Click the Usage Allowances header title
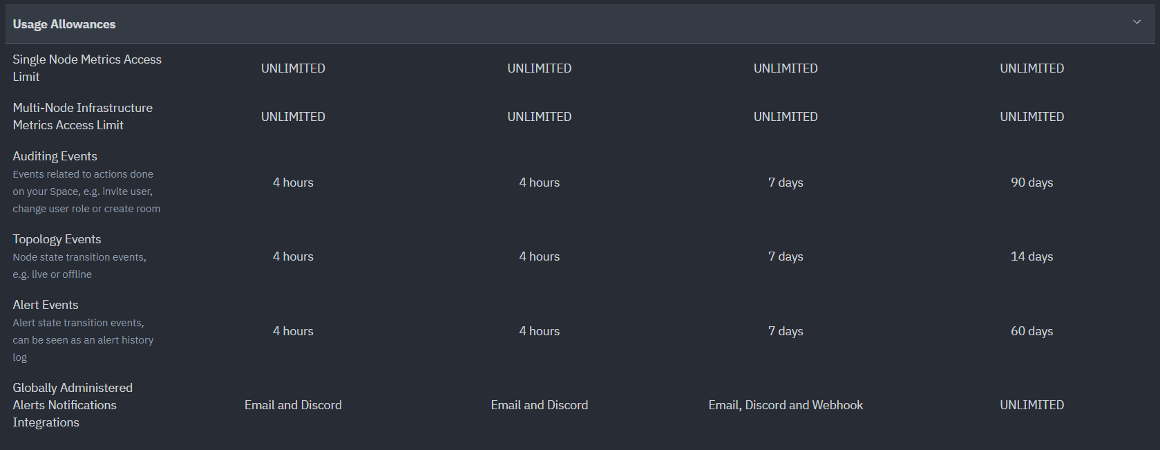1160x450 pixels. [x=64, y=24]
